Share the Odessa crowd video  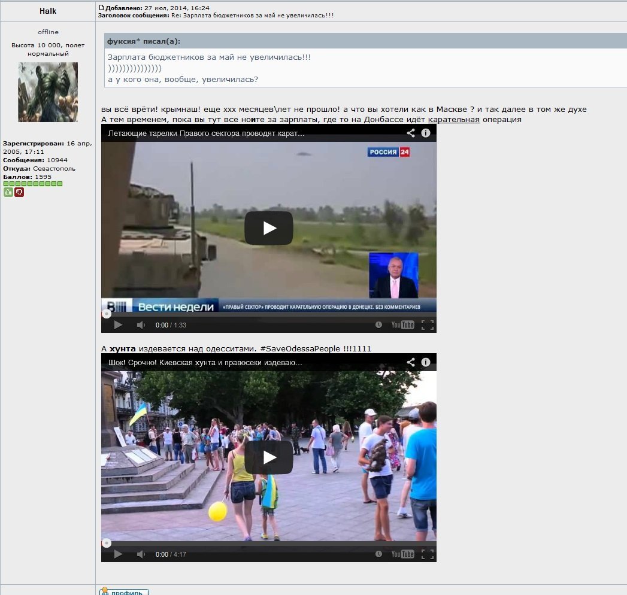tap(411, 362)
